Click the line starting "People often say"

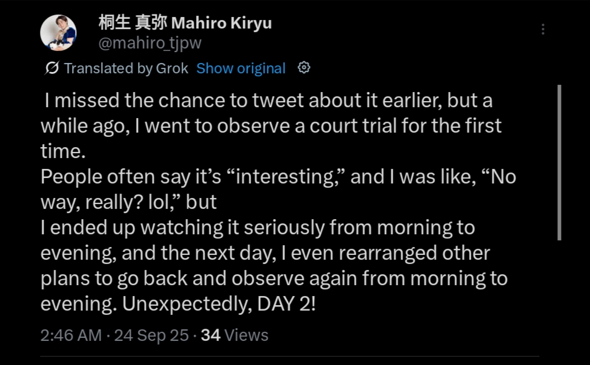point(278,177)
